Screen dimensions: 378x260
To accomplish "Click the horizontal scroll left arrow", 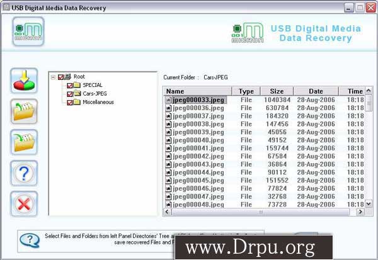I will (167, 212).
